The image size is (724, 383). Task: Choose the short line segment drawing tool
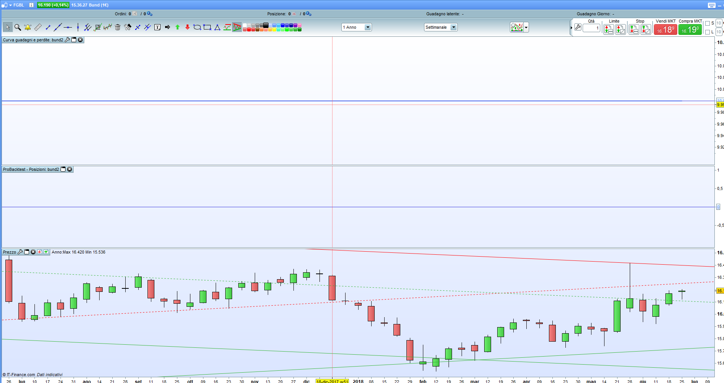click(x=48, y=27)
